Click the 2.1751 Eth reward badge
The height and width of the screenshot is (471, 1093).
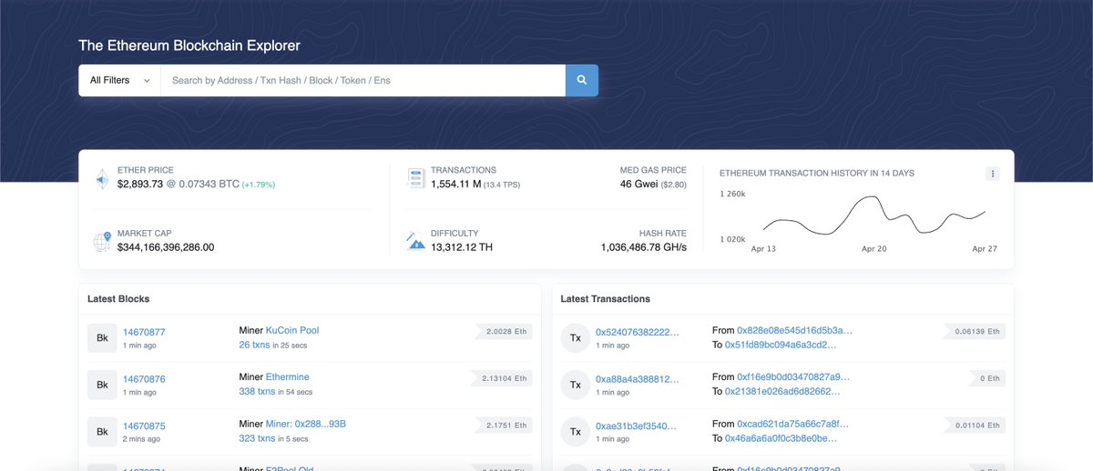[504, 426]
